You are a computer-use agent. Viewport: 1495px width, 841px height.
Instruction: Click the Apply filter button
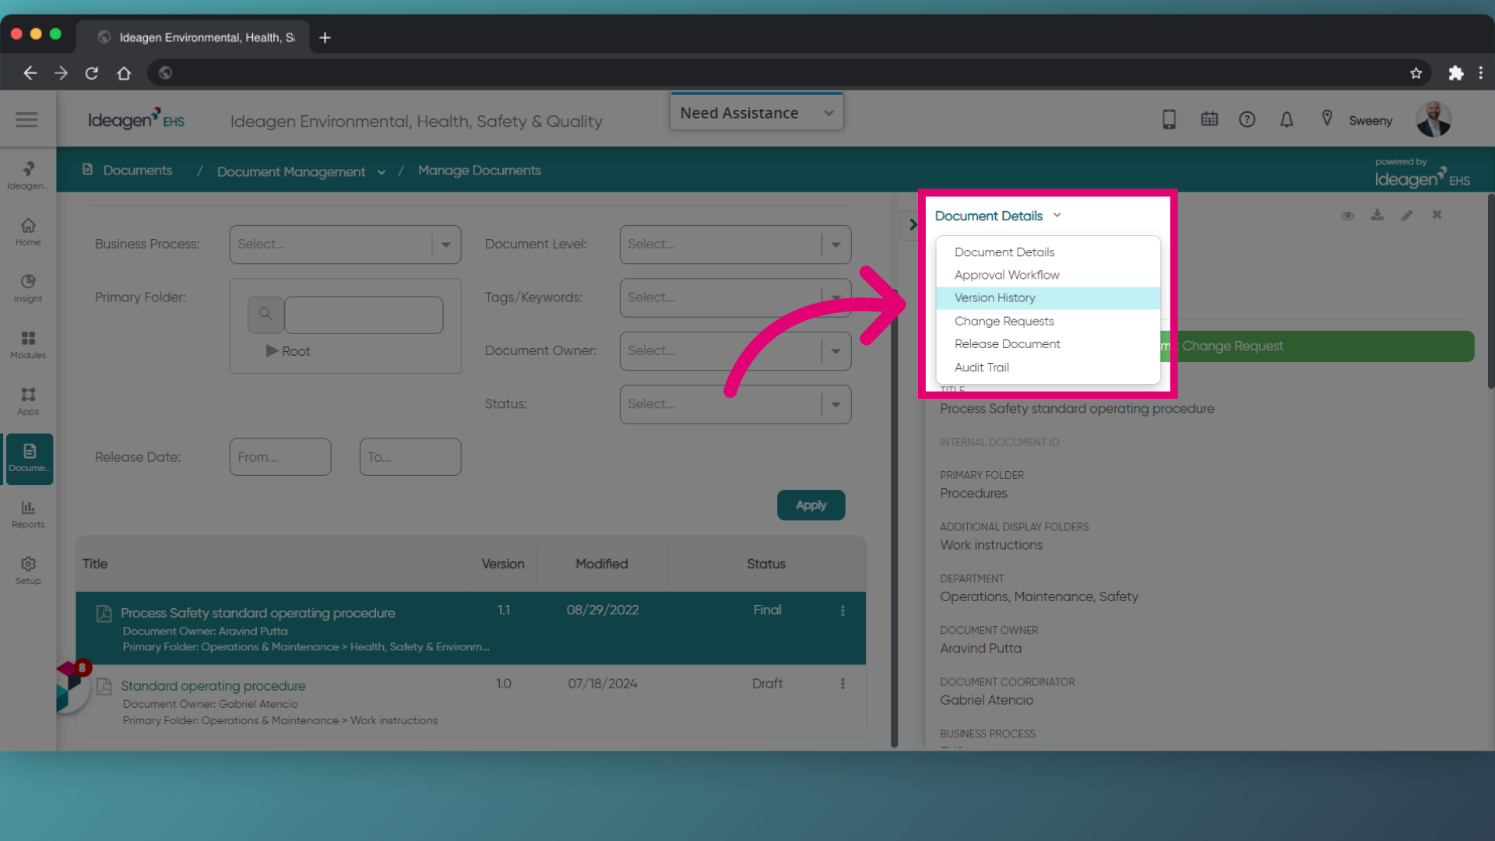click(811, 505)
